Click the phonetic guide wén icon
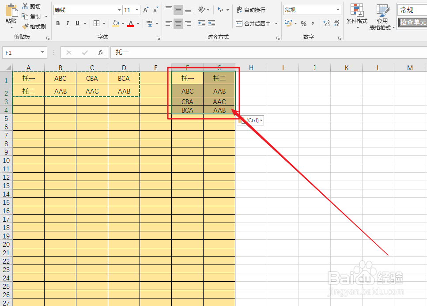The width and height of the screenshot is (427, 306). point(150,23)
